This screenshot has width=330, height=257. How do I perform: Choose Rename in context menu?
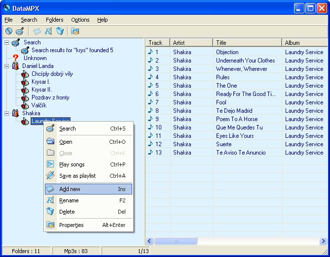(88, 200)
